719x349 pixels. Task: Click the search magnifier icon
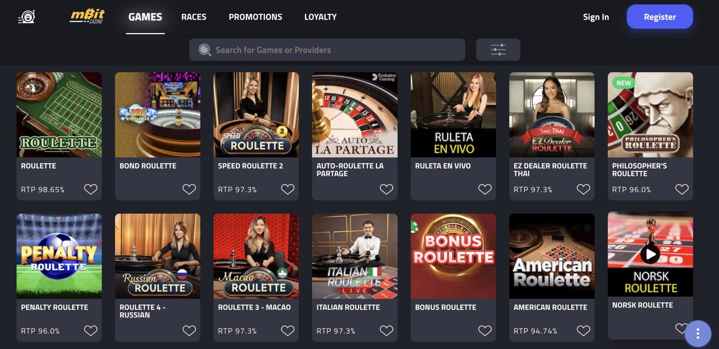[x=205, y=50]
